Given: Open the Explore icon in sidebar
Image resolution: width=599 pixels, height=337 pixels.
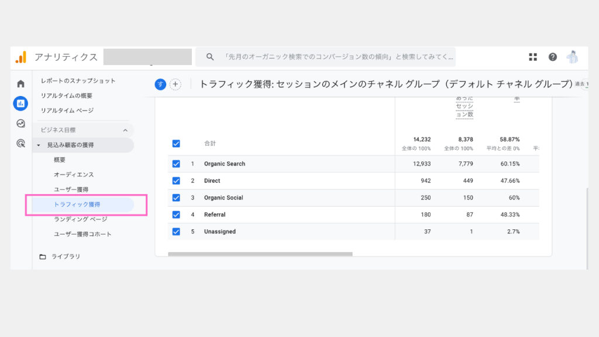Looking at the screenshot, I should 20,123.
